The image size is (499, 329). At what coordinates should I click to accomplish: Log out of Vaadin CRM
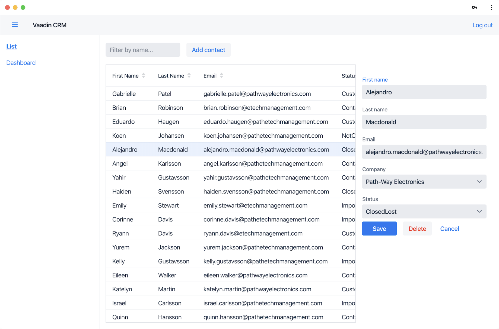tap(482, 25)
